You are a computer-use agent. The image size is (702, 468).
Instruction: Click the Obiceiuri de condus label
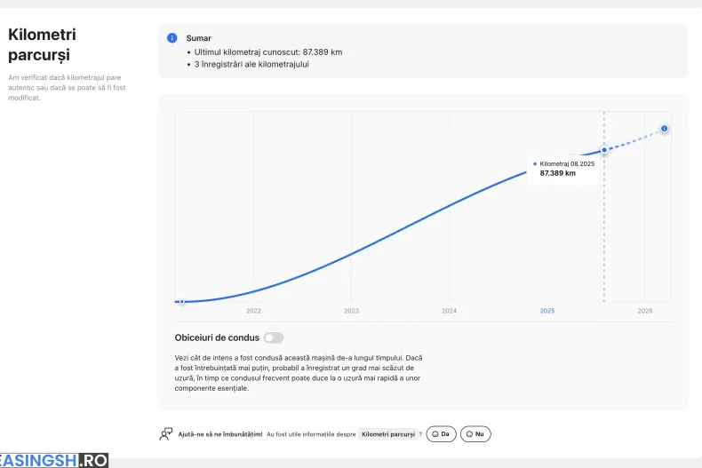[217, 337]
